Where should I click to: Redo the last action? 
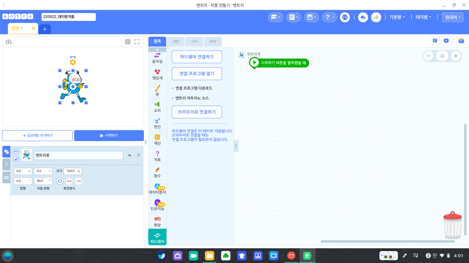376,17
